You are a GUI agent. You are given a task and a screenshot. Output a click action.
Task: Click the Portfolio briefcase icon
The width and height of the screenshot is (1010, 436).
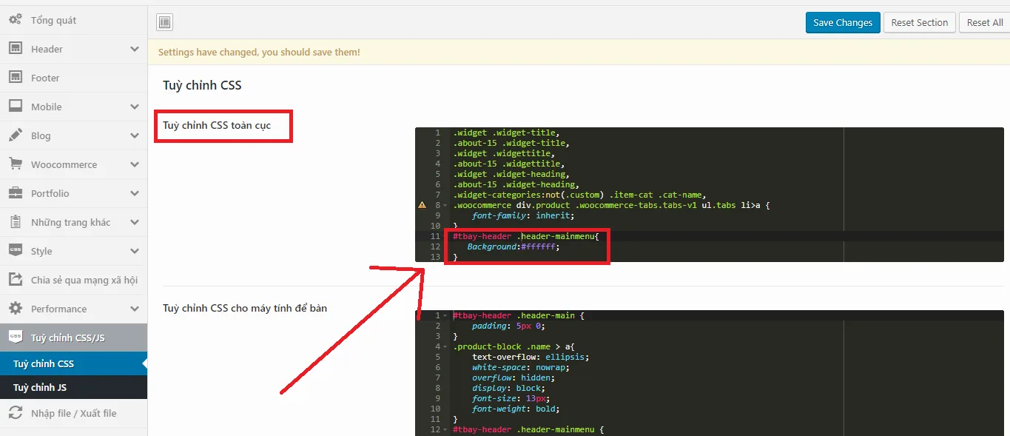coord(15,193)
